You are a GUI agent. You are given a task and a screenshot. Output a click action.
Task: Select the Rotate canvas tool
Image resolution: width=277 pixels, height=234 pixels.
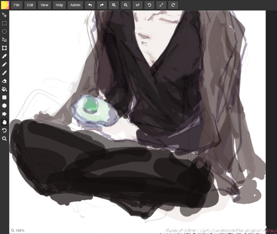(5, 130)
